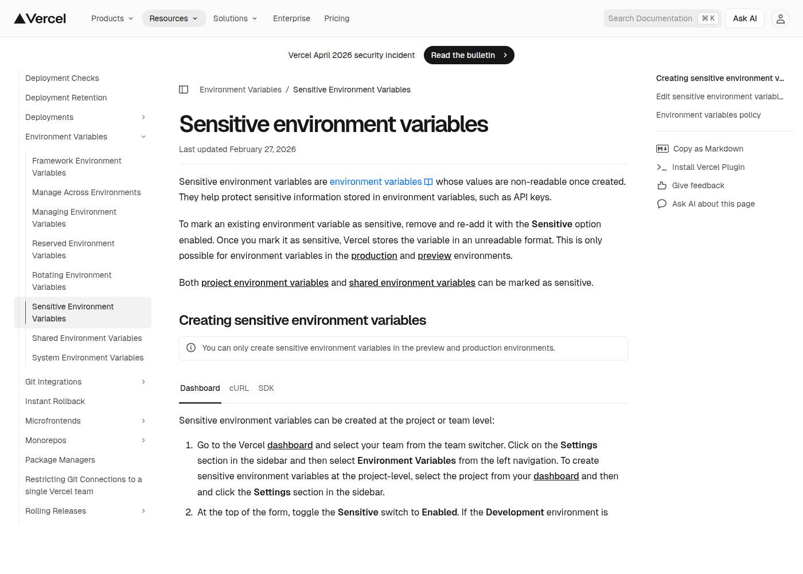Select the Install Vercel Plugin terminal icon

pyautogui.click(x=662, y=167)
